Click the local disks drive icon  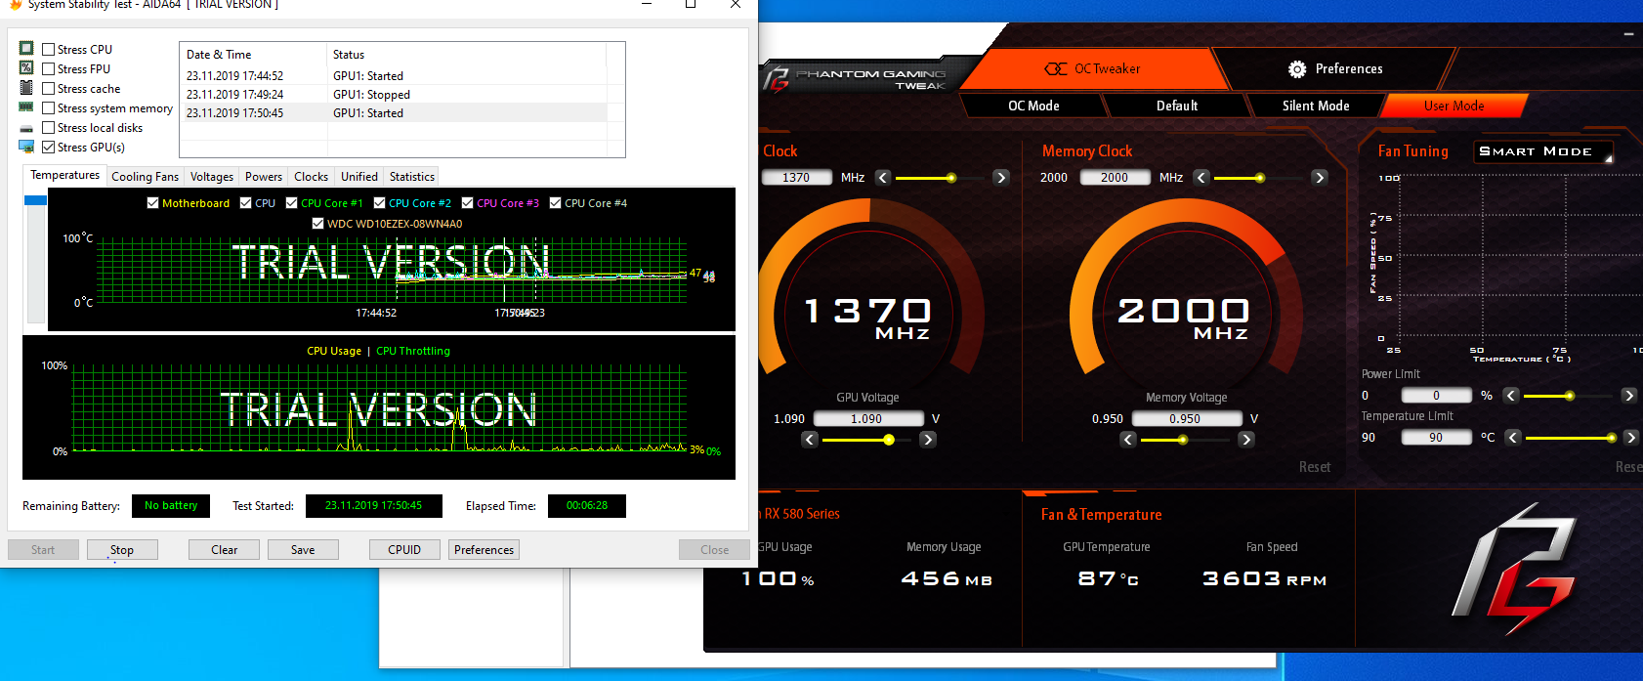(26, 128)
